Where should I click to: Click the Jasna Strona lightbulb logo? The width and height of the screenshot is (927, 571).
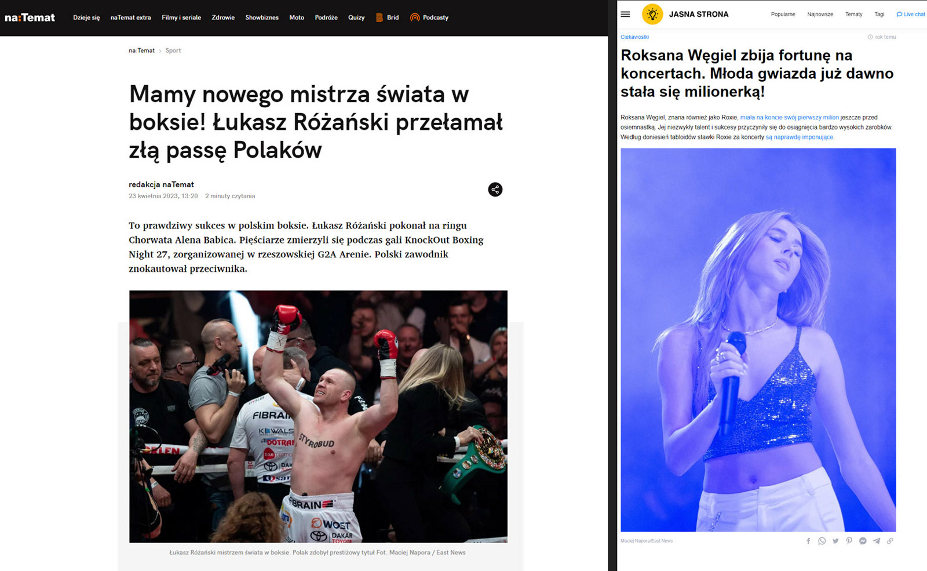tap(652, 14)
